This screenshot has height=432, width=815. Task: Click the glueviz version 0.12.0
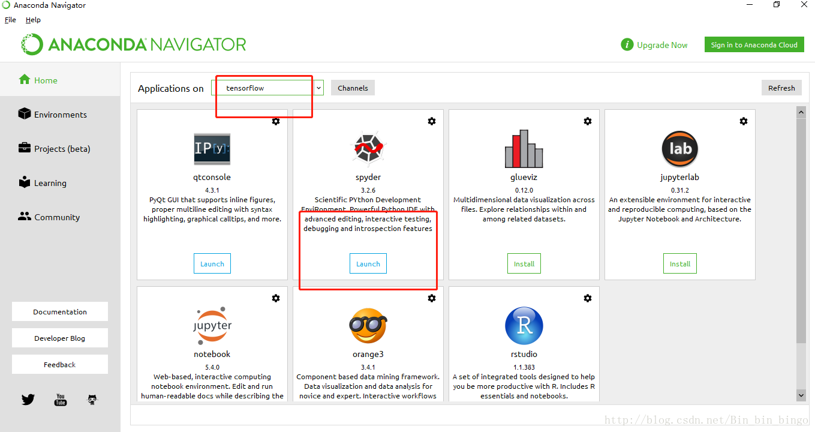click(524, 190)
